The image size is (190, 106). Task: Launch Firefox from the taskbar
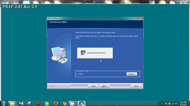[56, 103]
